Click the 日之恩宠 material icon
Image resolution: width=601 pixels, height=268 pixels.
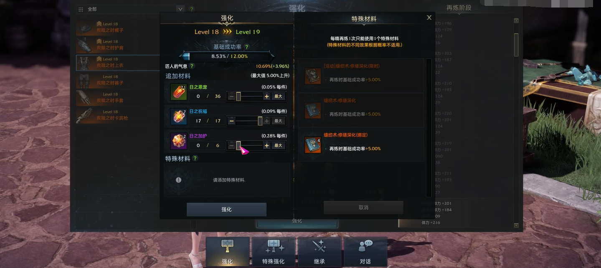pyautogui.click(x=178, y=92)
